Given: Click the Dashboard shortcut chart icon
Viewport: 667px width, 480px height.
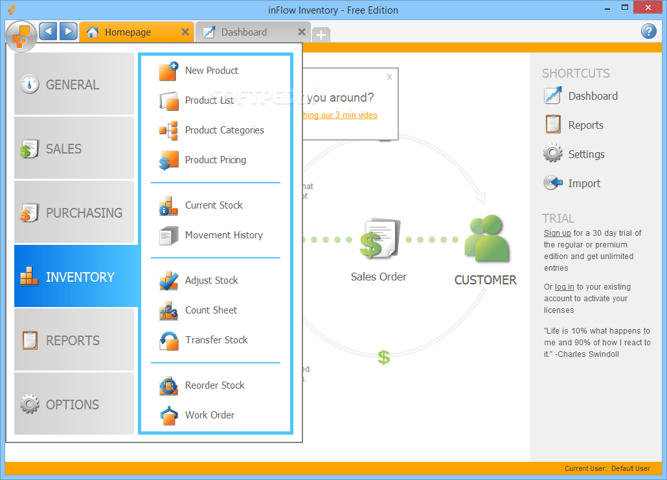Looking at the screenshot, I should 552,96.
